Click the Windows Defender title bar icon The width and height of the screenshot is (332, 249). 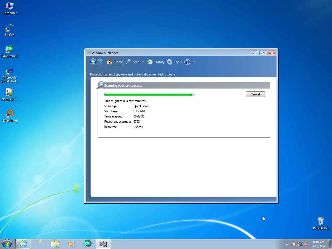[x=88, y=52]
